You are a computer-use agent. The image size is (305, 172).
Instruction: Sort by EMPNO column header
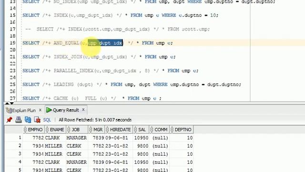(x=33, y=129)
